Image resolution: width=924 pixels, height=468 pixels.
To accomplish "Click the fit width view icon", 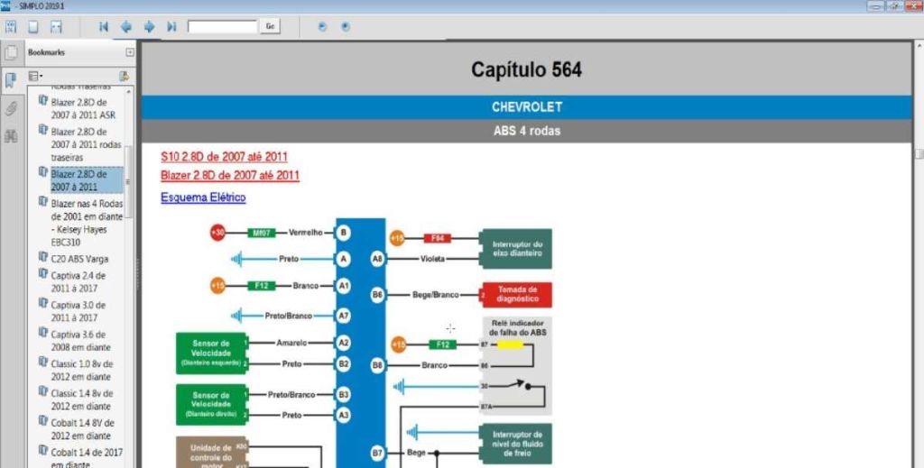I will pos(56,26).
